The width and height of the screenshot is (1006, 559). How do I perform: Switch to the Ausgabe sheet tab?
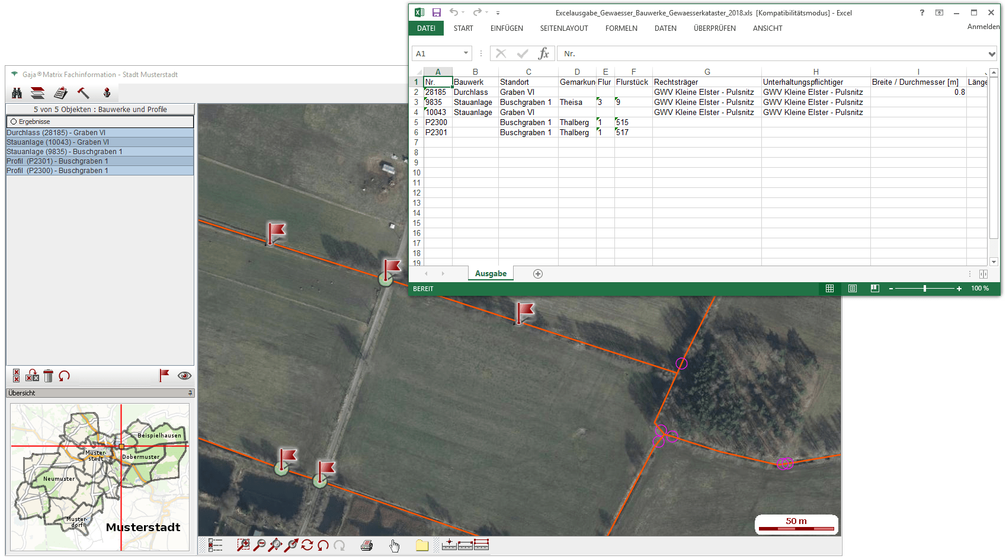pyautogui.click(x=491, y=274)
